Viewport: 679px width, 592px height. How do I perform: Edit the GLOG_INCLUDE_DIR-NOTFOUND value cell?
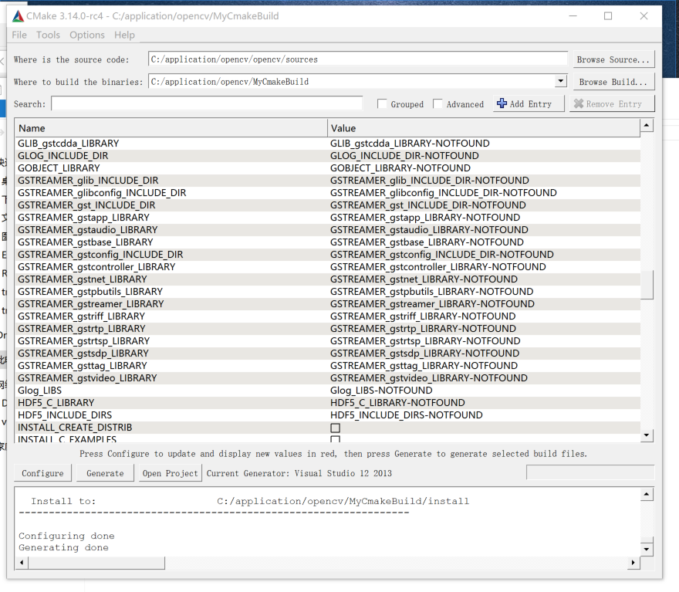coord(484,156)
